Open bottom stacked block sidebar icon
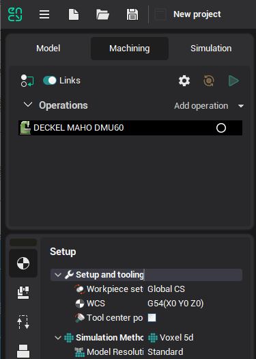Viewport: 256px width, 359px height. pyautogui.click(x=23, y=351)
